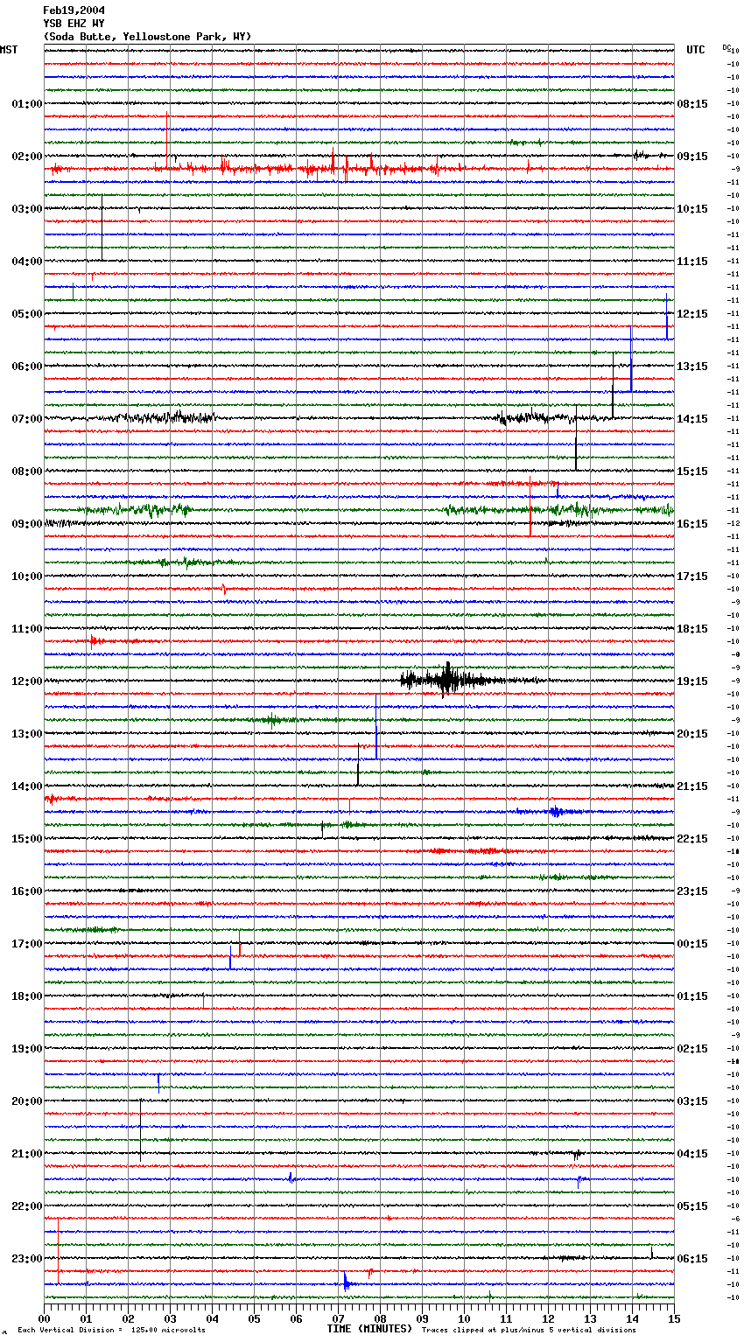Select the '05:00' MST hour label
The width and height of the screenshot is (744, 1342).
coord(26,314)
